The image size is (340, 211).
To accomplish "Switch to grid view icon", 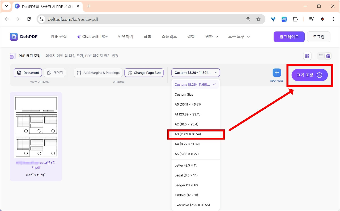I will 328,56.
